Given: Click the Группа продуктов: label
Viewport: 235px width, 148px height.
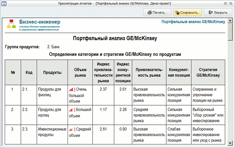Looking at the screenshot, I should point(22,47).
